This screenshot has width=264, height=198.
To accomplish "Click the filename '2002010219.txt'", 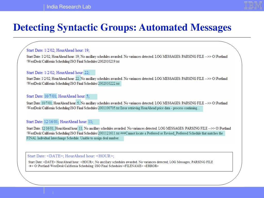I will [x=109, y=61].
